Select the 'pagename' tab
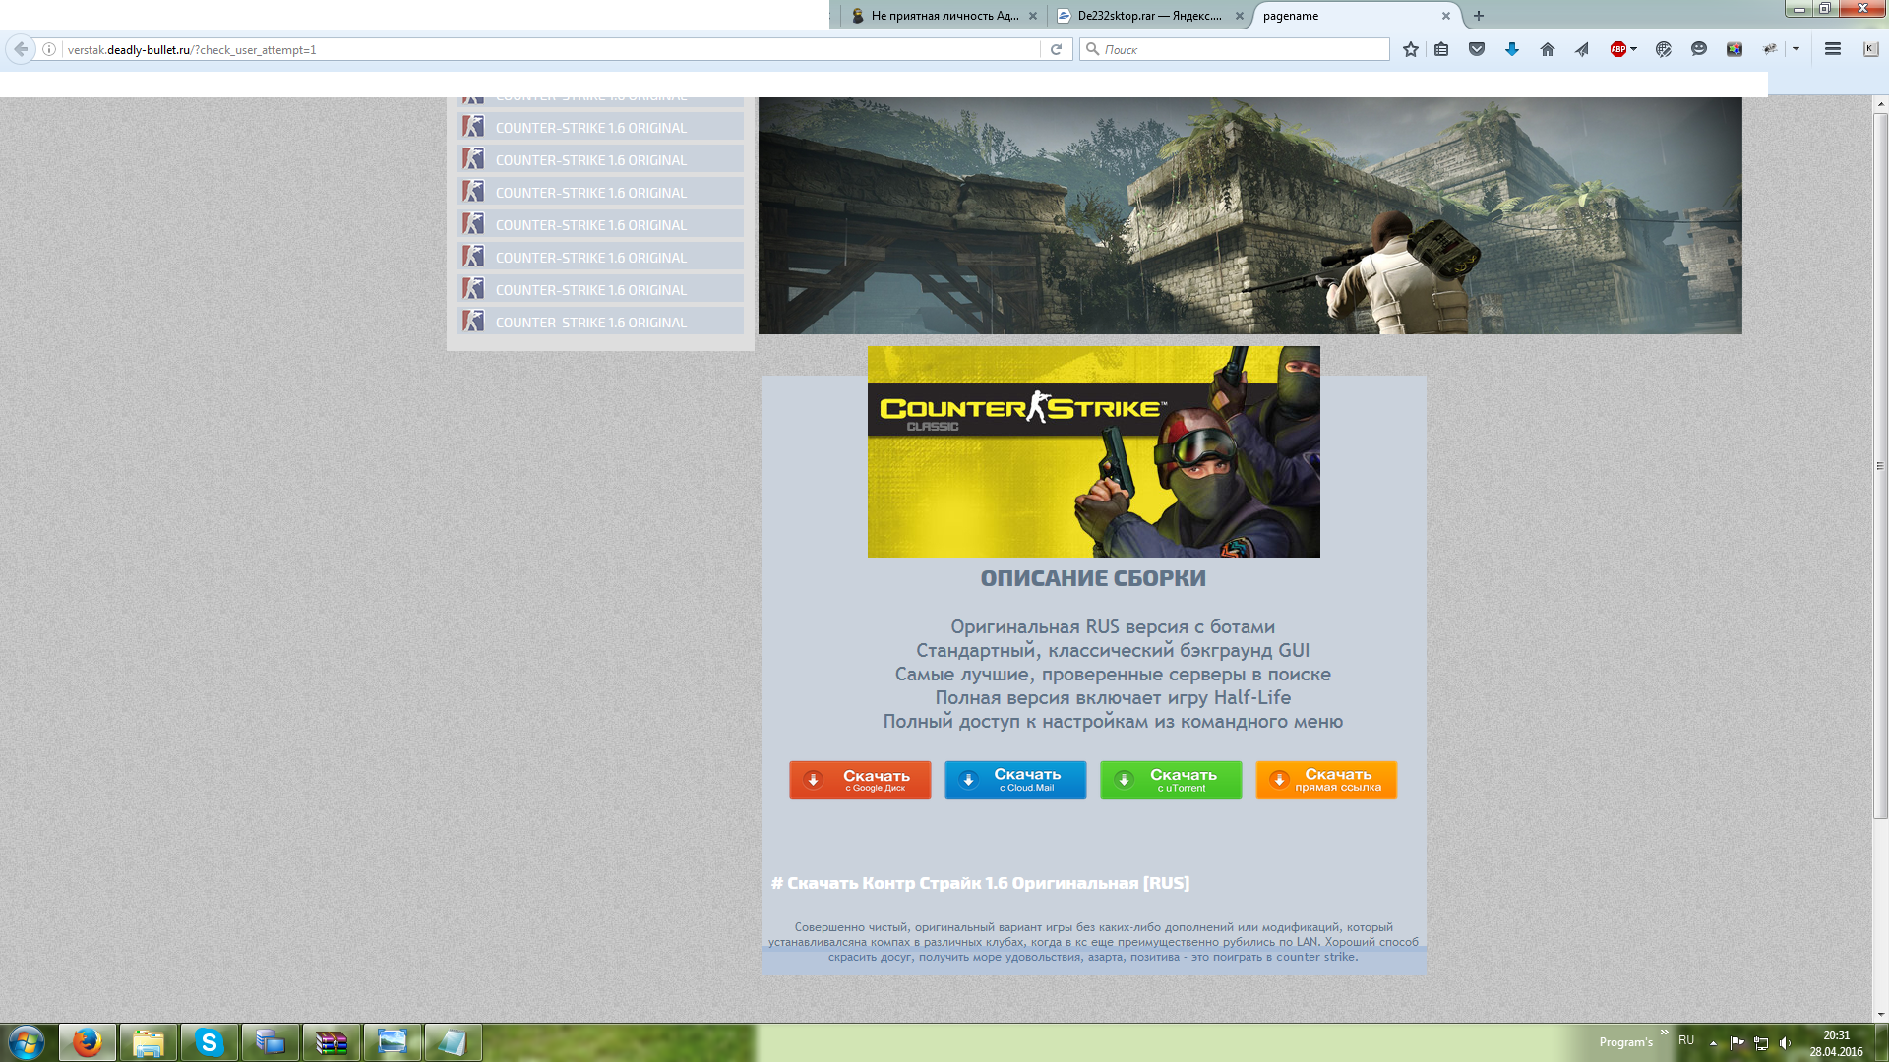The width and height of the screenshot is (1889, 1062). point(1356,16)
